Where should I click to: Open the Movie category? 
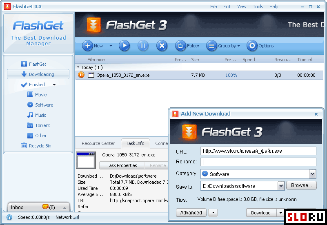[37, 95]
